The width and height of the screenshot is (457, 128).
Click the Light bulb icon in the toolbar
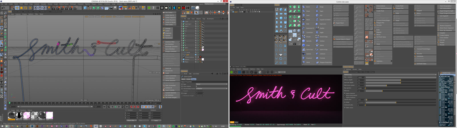click(x=115, y=8)
